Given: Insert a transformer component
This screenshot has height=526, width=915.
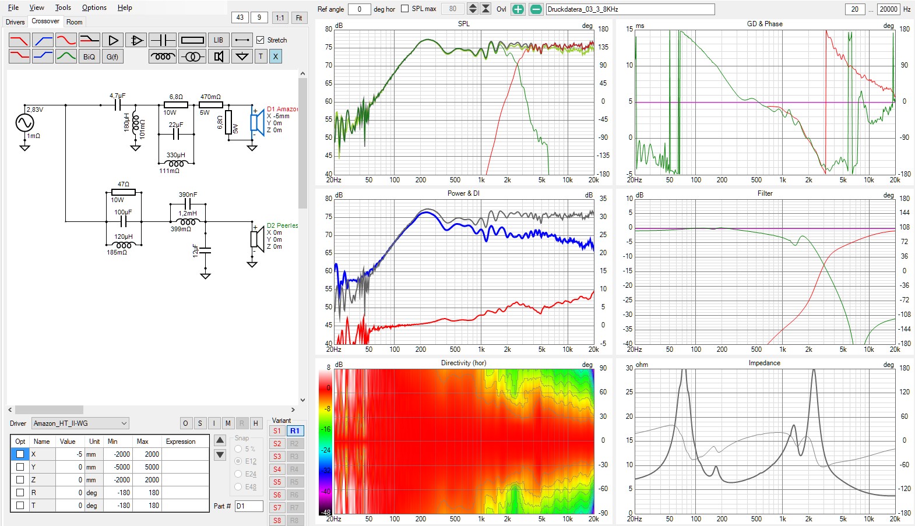Looking at the screenshot, I should [x=192, y=57].
